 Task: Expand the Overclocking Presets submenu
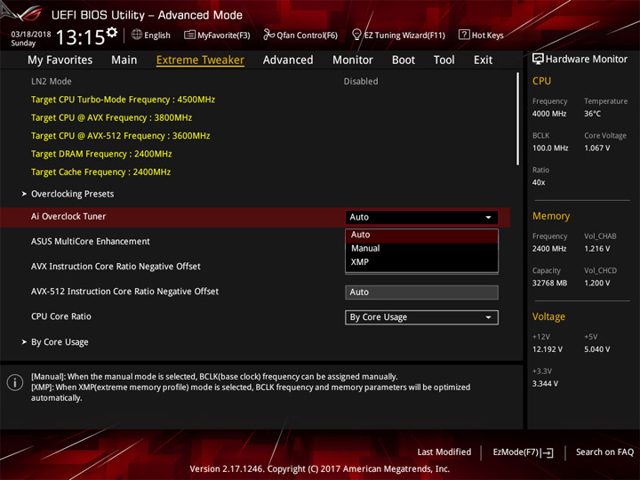pos(72,194)
